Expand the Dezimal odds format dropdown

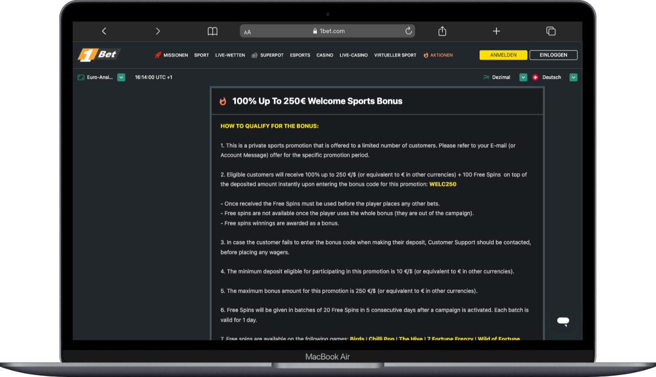pyautogui.click(x=523, y=77)
